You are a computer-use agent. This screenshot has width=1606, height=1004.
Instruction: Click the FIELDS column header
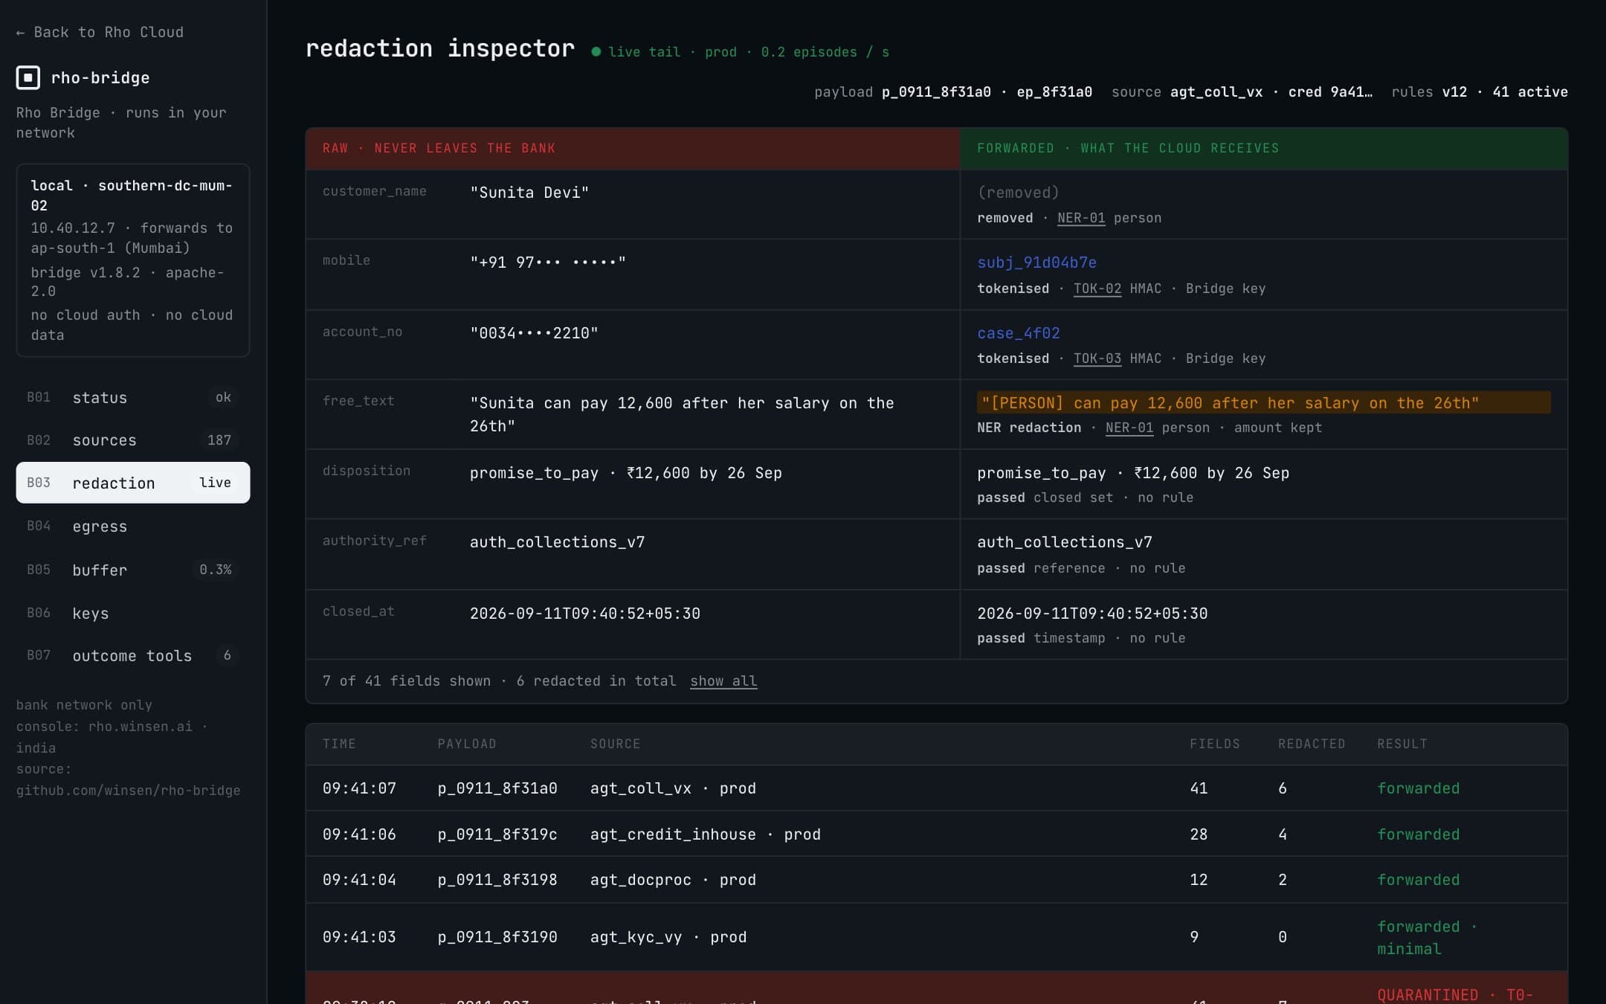pos(1214,744)
